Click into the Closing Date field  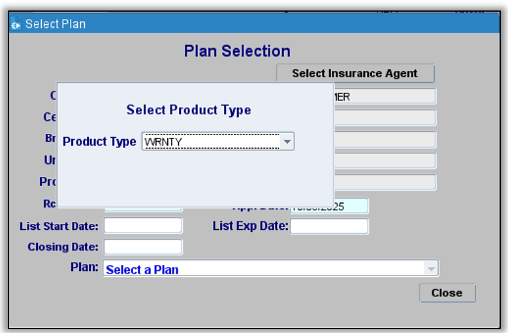143,247
